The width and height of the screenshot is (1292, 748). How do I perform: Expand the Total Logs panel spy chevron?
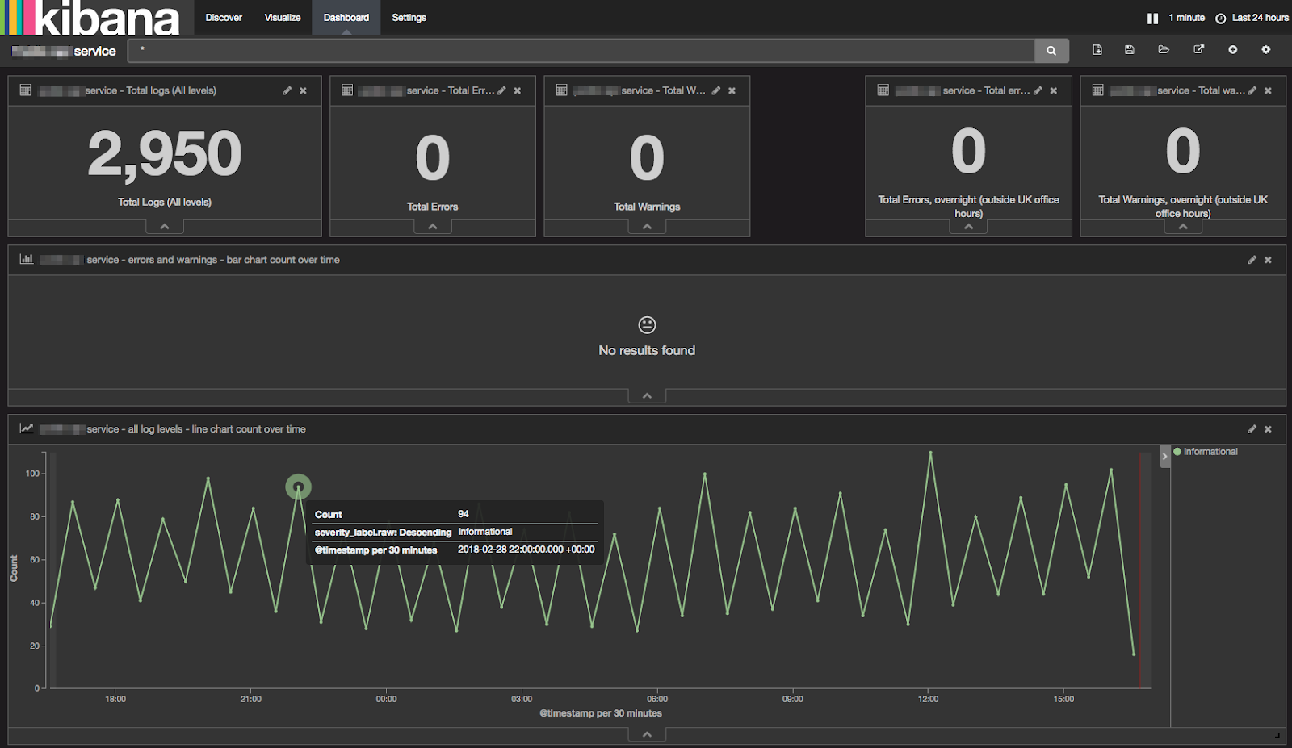[165, 227]
